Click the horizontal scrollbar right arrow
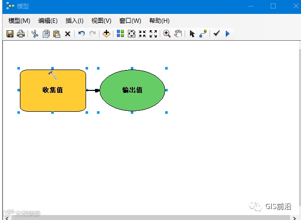 pos(295,218)
